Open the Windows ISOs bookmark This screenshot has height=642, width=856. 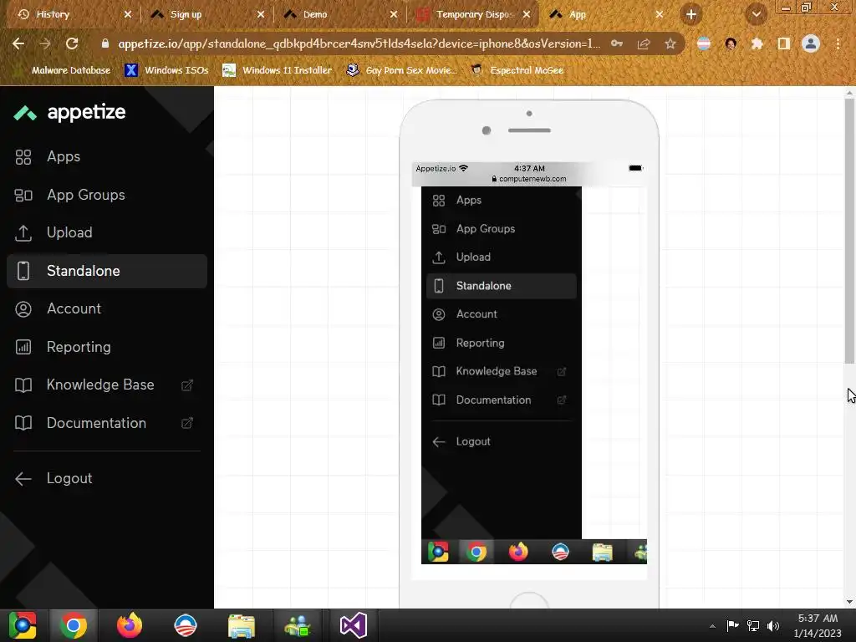tap(166, 70)
